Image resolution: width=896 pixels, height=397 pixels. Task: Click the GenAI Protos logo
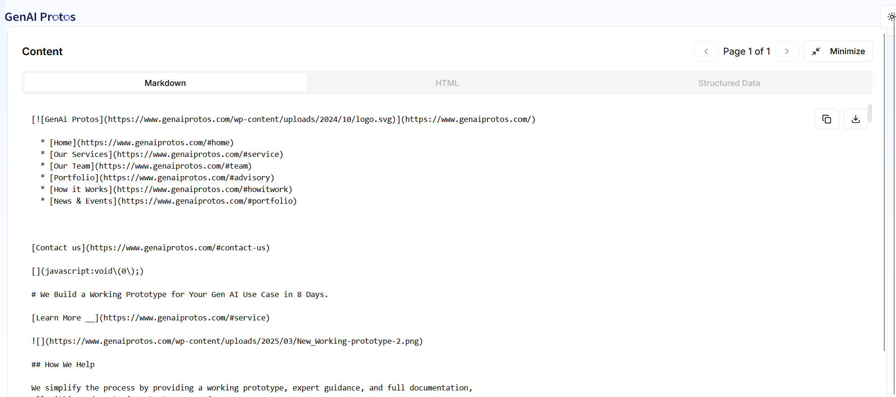40,17
